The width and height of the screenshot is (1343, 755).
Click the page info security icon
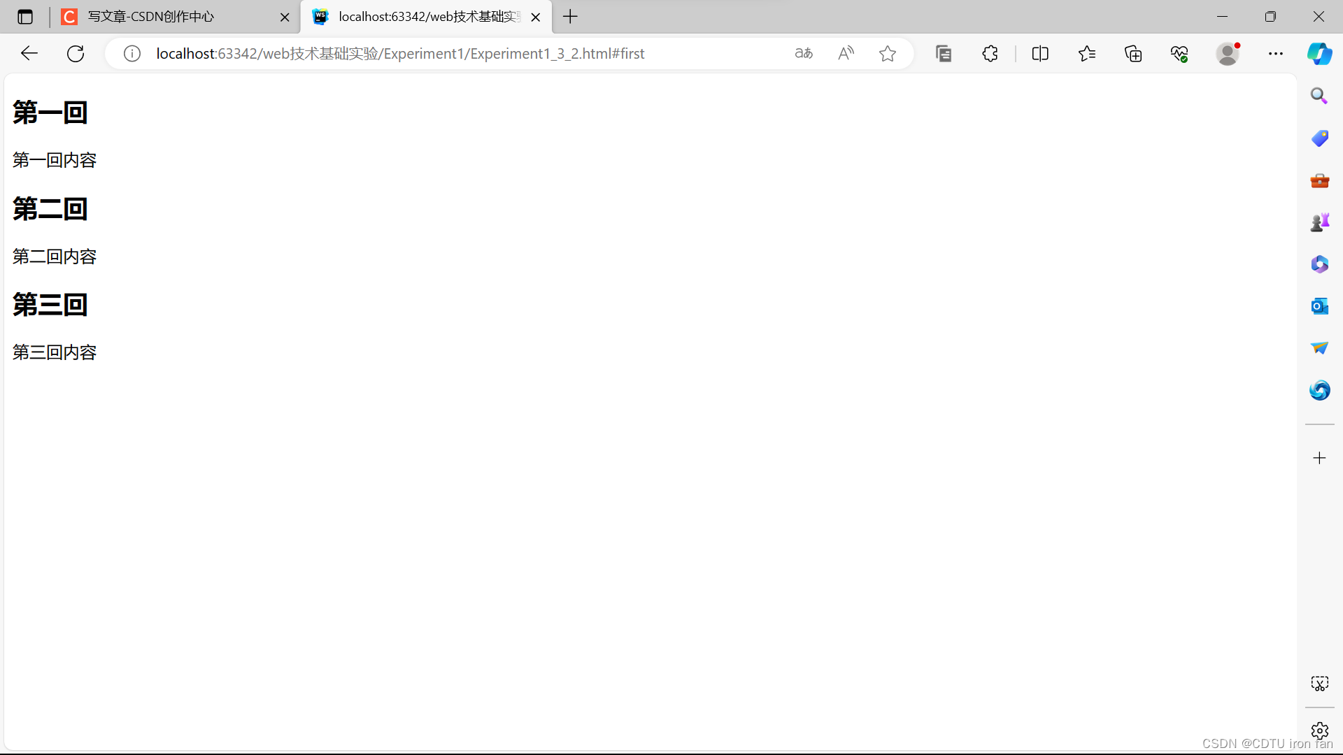[131, 53]
